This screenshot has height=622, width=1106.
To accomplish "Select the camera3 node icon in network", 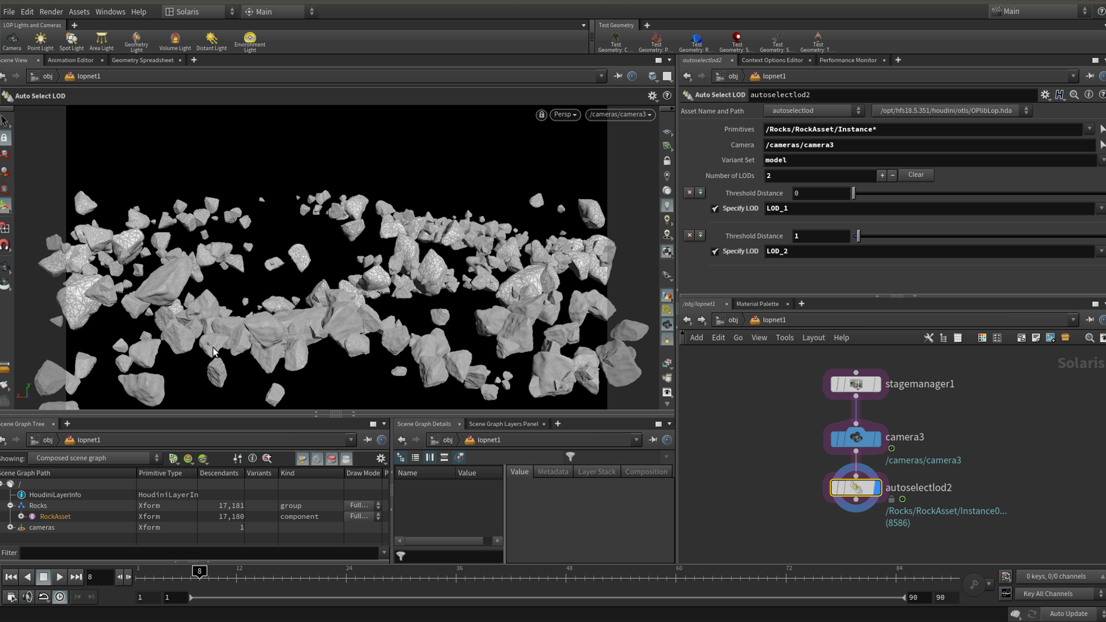I will tap(856, 438).
